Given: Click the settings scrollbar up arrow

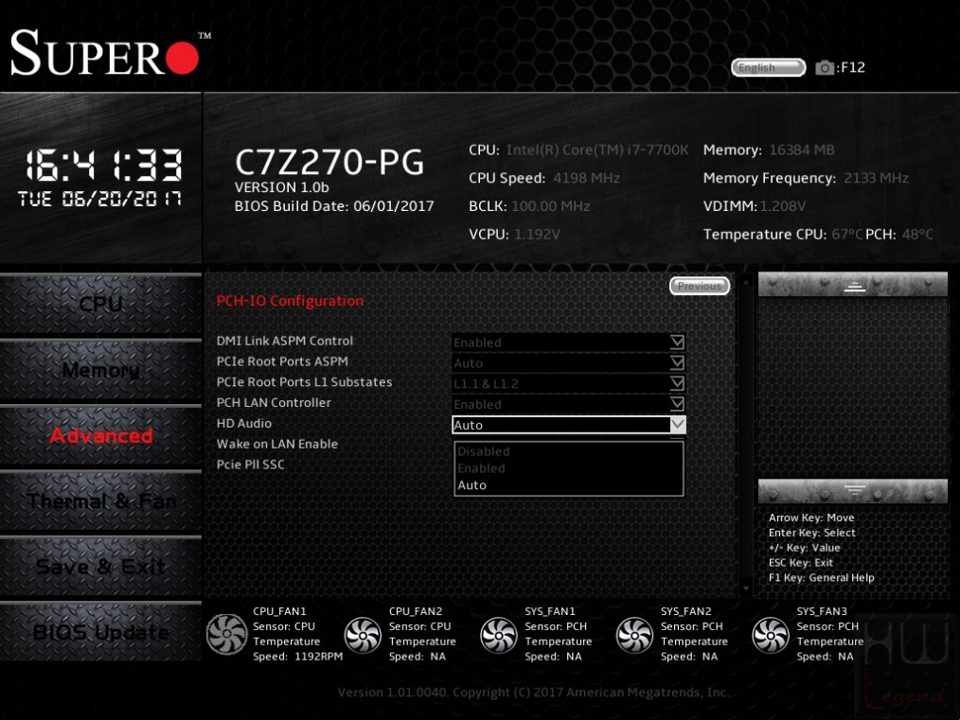Looking at the screenshot, I should point(746,282).
